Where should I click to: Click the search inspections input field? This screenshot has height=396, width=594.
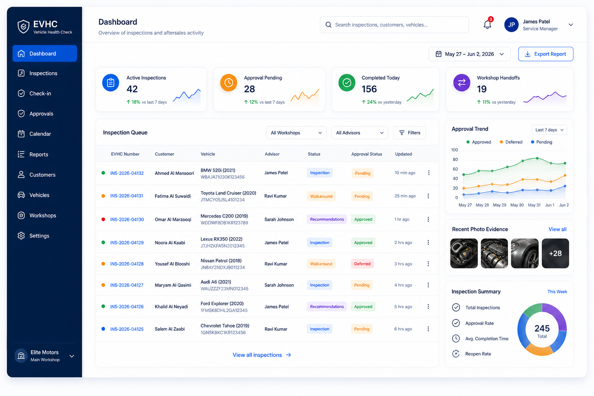pyautogui.click(x=394, y=25)
